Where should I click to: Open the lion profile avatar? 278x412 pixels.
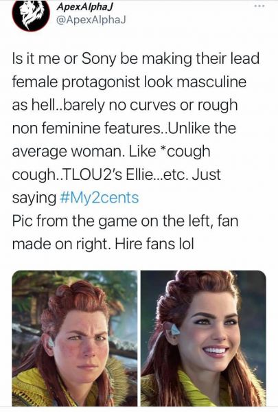pos(31,14)
